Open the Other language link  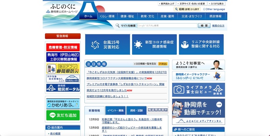[x=214, y=9]
